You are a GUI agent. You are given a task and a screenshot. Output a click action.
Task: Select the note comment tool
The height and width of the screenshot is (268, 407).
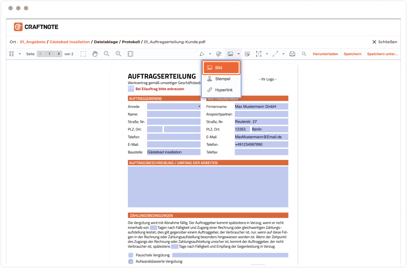click(x=247, y=54)
